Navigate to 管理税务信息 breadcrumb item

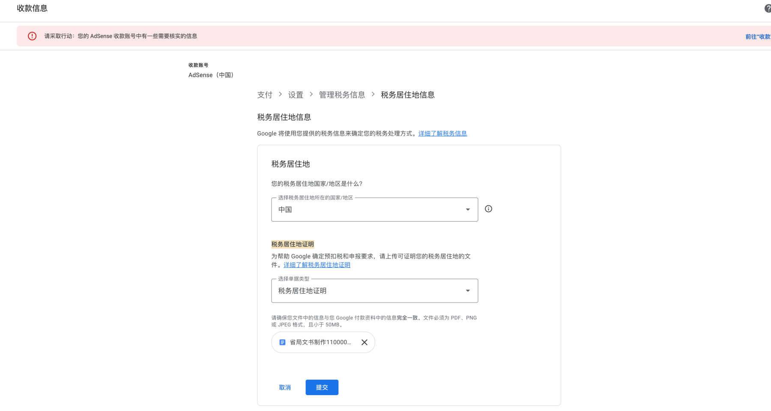point(341,95)
